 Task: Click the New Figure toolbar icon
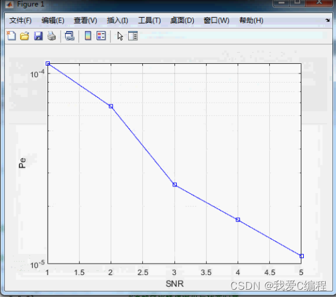[x=12, y=36]
